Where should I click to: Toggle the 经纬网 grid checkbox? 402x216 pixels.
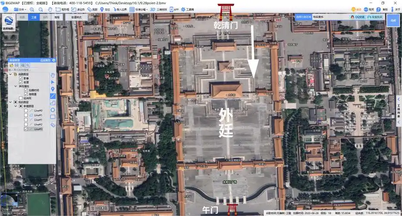point(20,98)
